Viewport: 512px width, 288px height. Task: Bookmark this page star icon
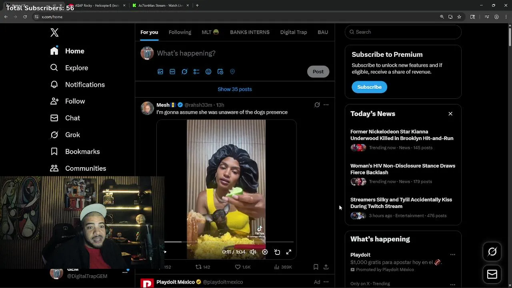tap(459, 17)
